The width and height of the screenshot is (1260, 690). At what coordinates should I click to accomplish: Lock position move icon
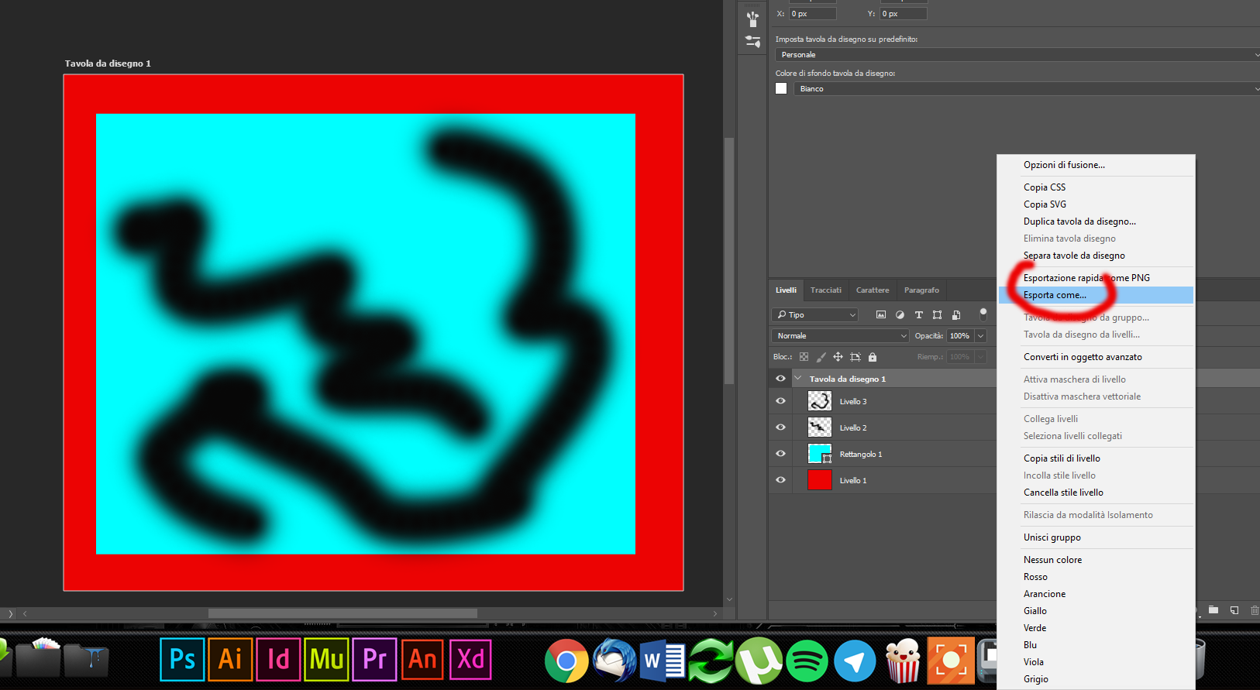838,357
